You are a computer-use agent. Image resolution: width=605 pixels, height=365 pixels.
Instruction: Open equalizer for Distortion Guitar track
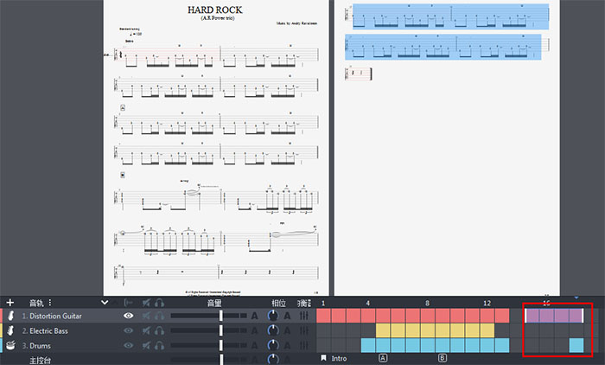[304, 317]
